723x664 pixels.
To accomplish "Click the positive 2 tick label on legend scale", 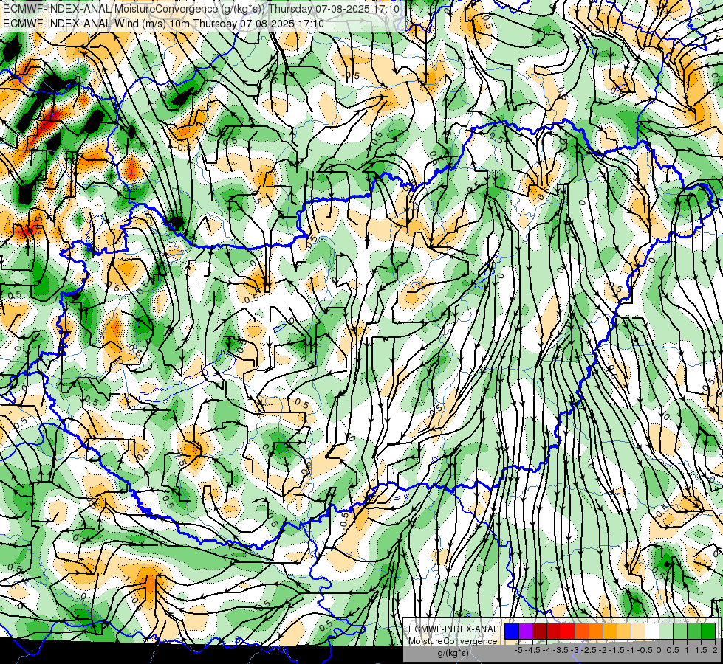I will [x=715, y=650].
